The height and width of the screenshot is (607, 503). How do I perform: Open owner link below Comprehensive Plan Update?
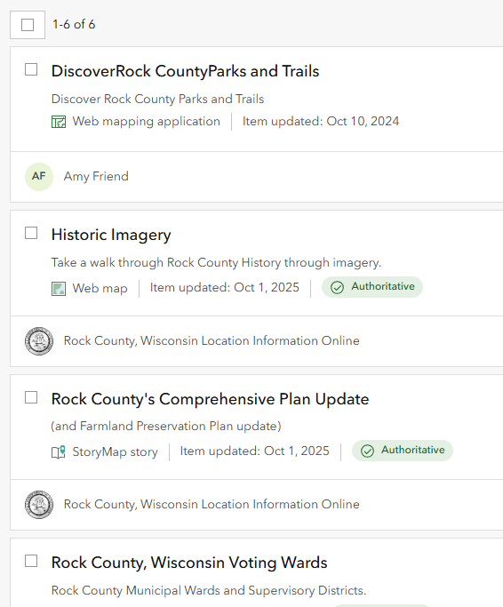[212, 505]
